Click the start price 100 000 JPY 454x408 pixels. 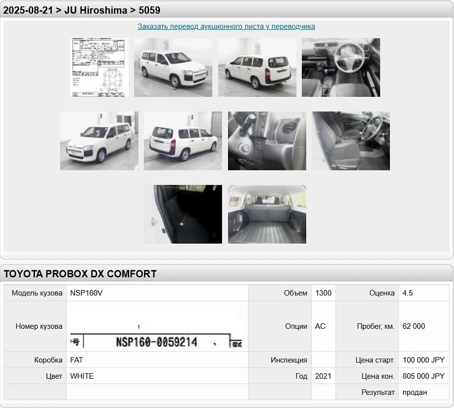pos(423,360)
